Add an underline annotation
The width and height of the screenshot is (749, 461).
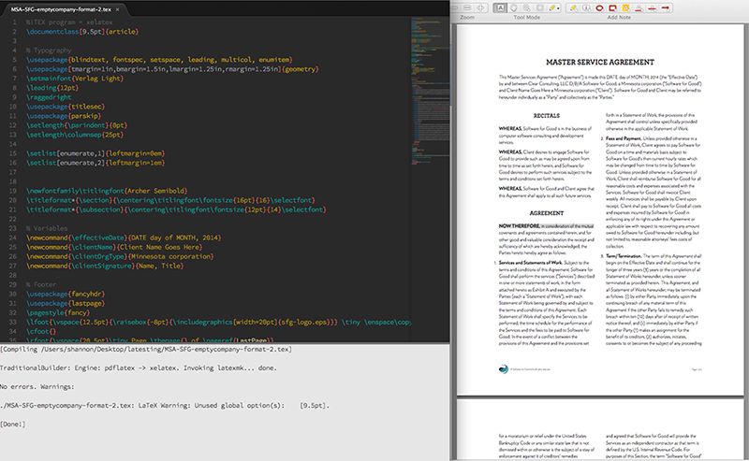click(x=639, y=7)
